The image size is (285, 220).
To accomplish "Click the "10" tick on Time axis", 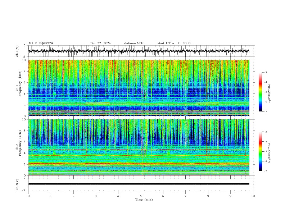I will [x=253, y=196].
